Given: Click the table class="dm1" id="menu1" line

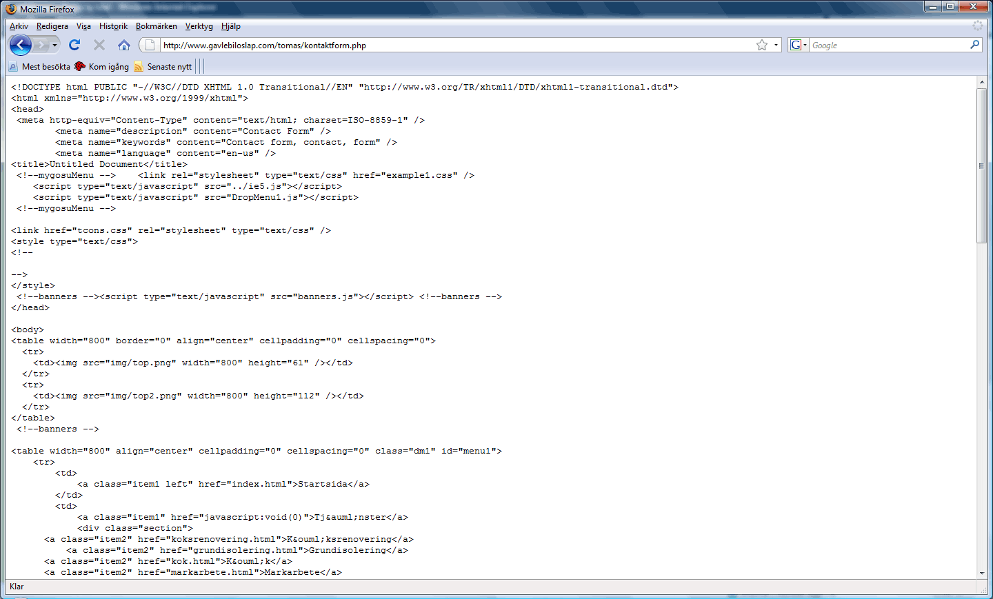Looking at the screenshot, I should tap(257, 451).
